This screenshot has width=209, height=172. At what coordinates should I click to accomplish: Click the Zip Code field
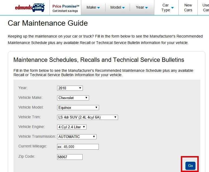tap(70, 157)
